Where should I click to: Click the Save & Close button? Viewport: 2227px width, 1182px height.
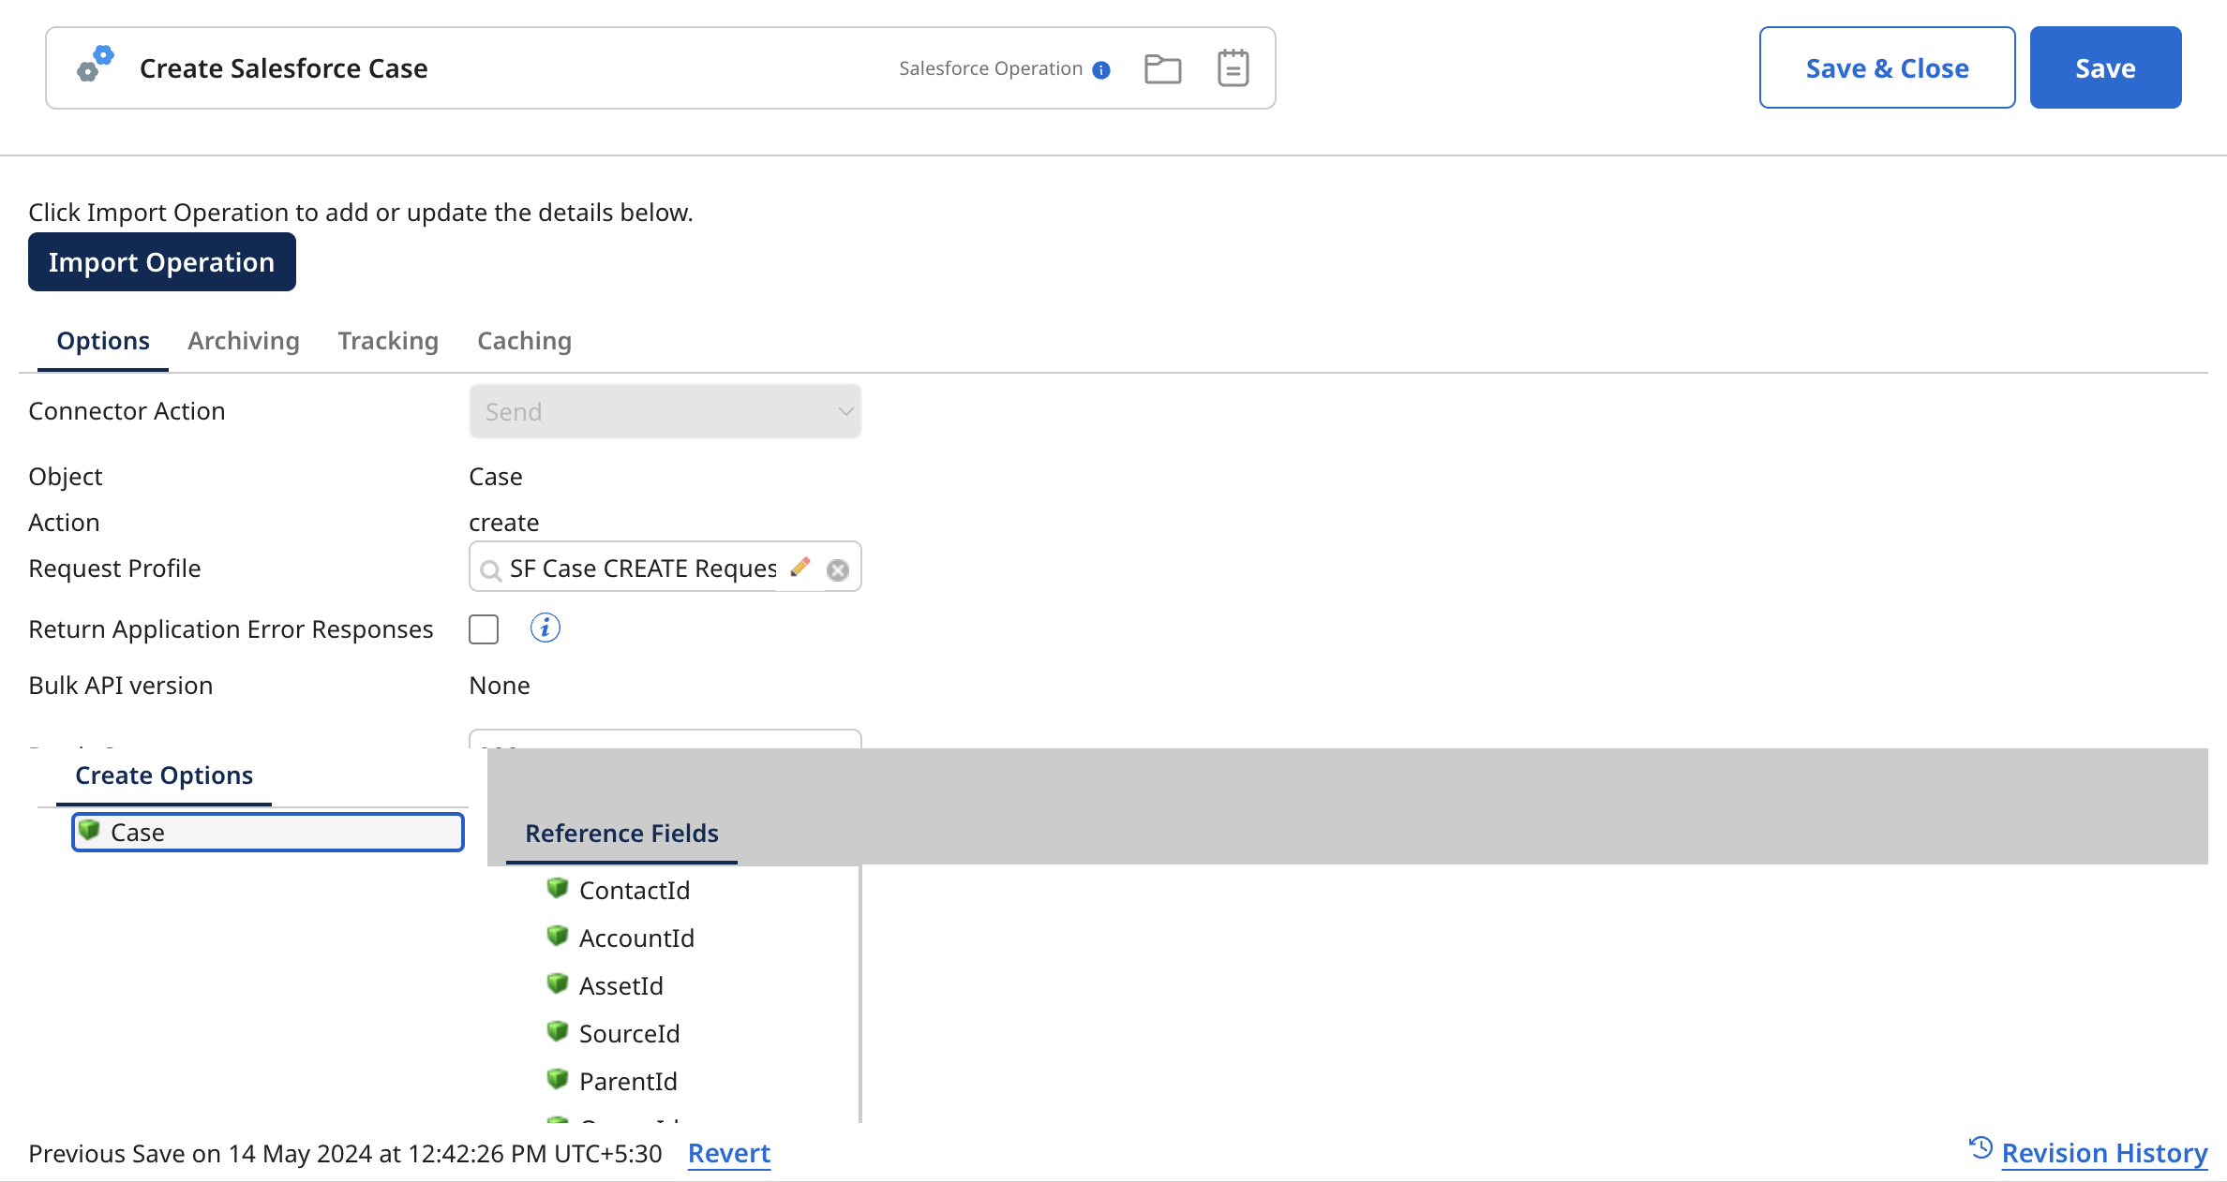coord(1886,68)
